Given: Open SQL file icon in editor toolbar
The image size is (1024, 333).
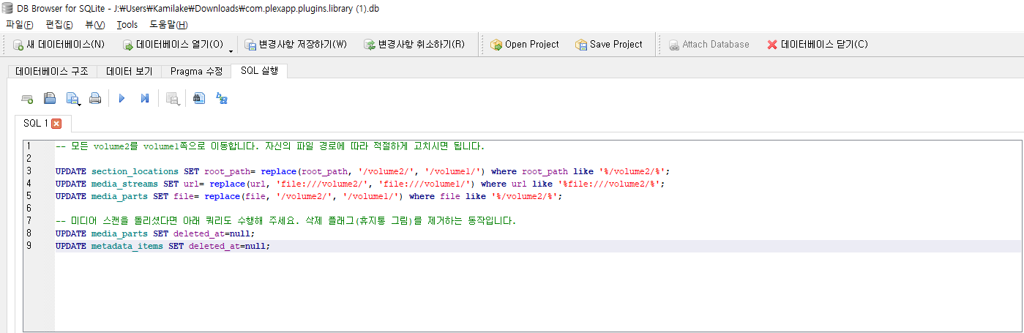Looking at the screenshot, I should (50, 98).
